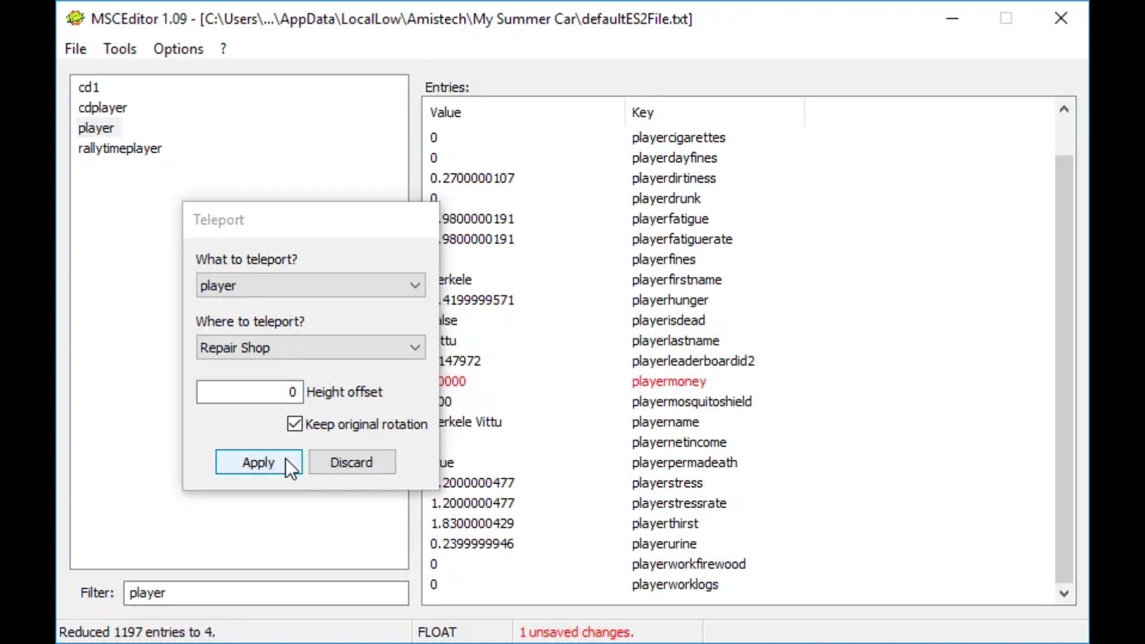Select the cdplayer list entry
1145x644 pixels.
(x=103, y=108)
